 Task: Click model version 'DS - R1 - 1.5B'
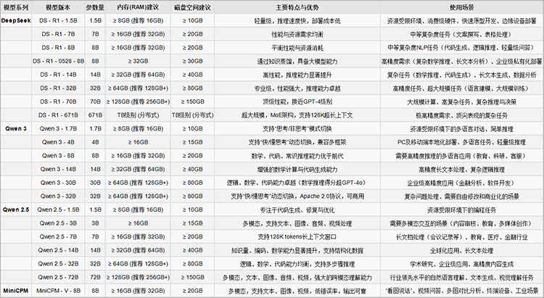58,21
